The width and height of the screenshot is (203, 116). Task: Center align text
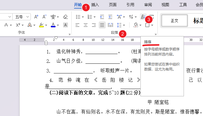85,25
